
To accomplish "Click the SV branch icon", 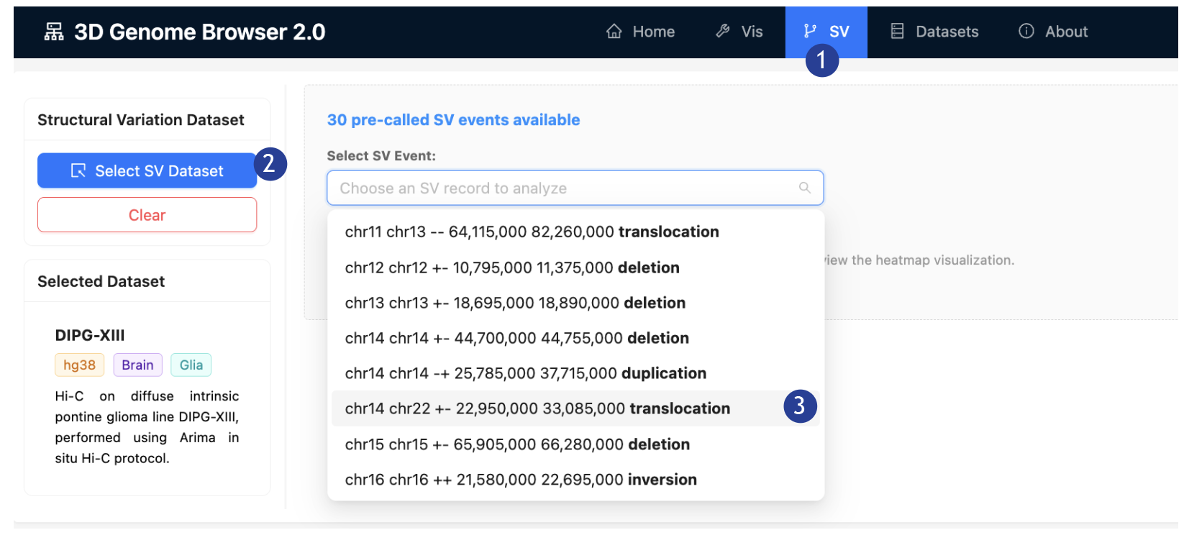I will pos(810,31).
